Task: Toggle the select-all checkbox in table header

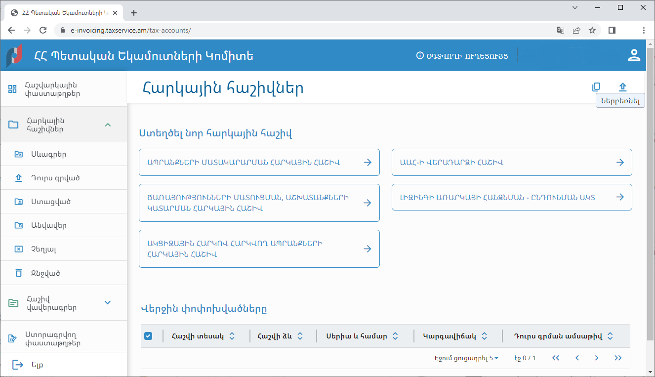Action: [x=148, y=335]
